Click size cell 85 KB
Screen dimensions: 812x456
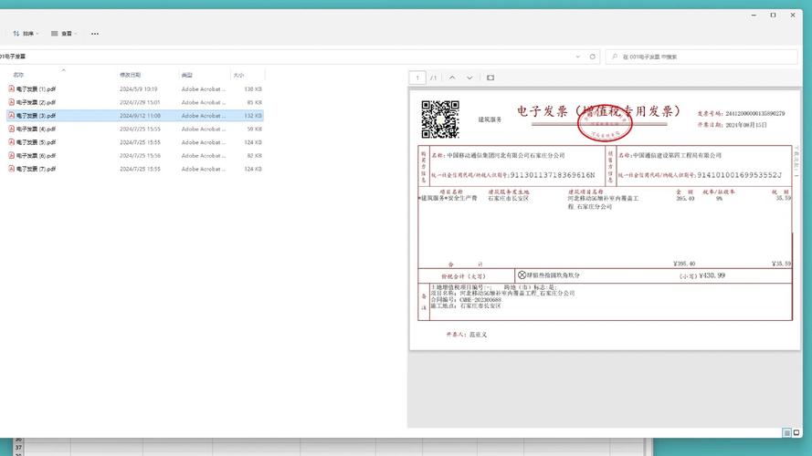coord(254,102)
